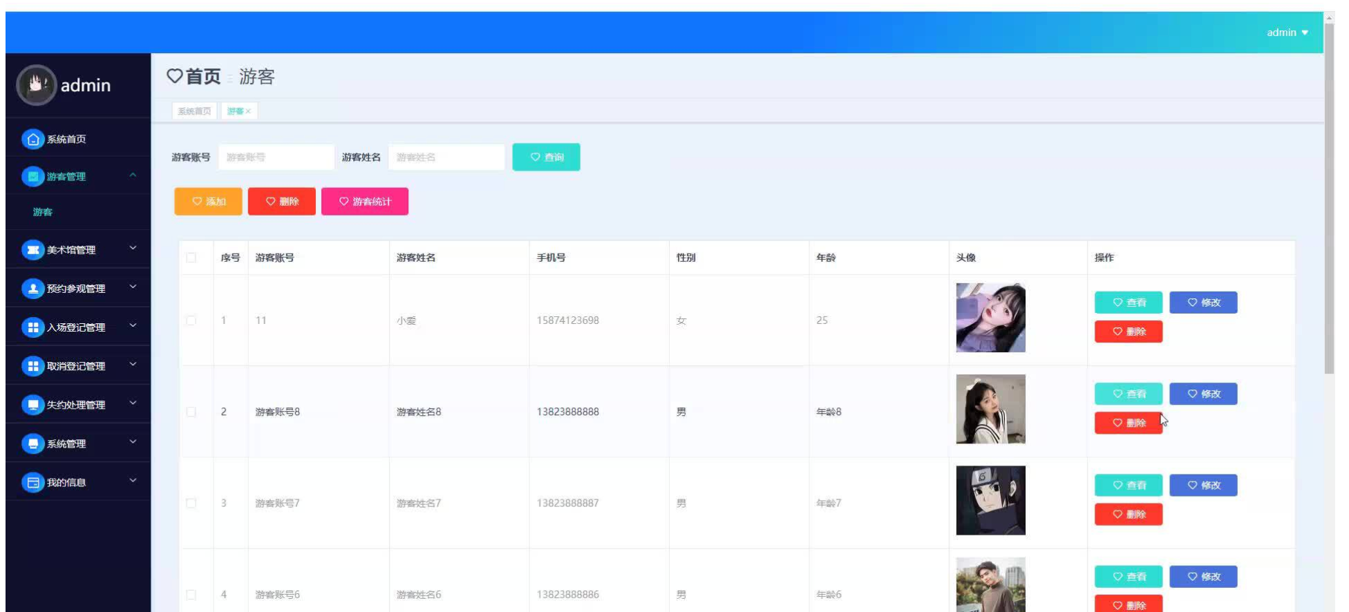
Task: Switch to the 游客 tab
Action: coord(239,111)
